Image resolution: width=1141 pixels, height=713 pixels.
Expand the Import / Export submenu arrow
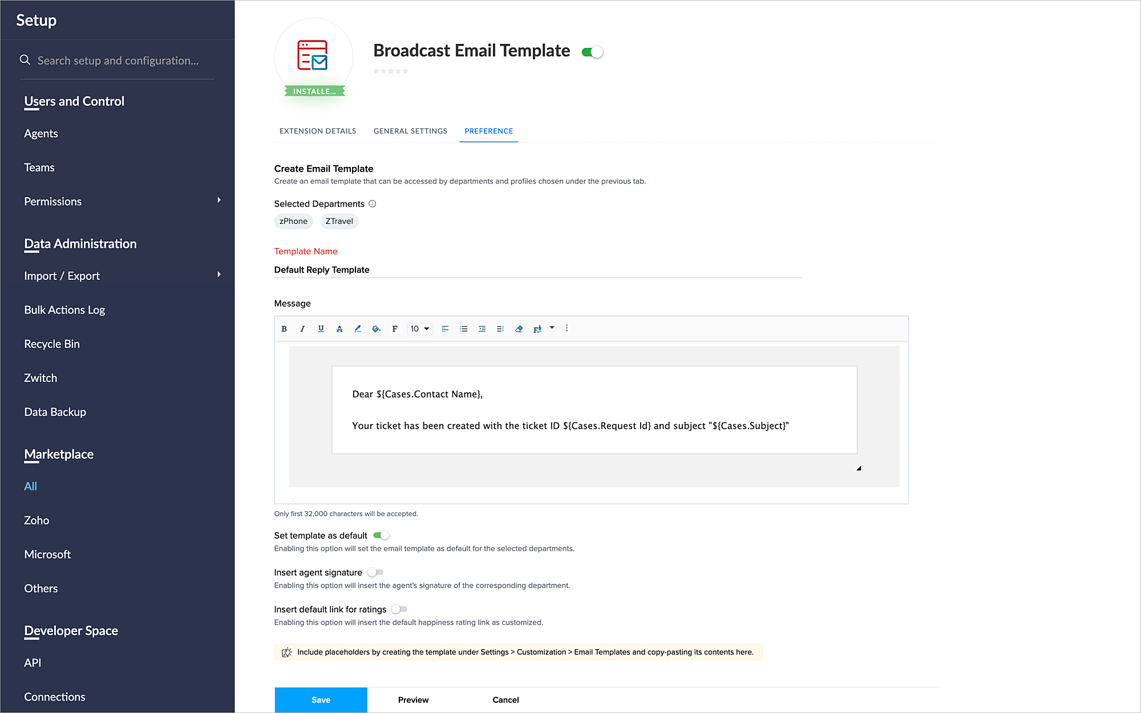[219, 275]
